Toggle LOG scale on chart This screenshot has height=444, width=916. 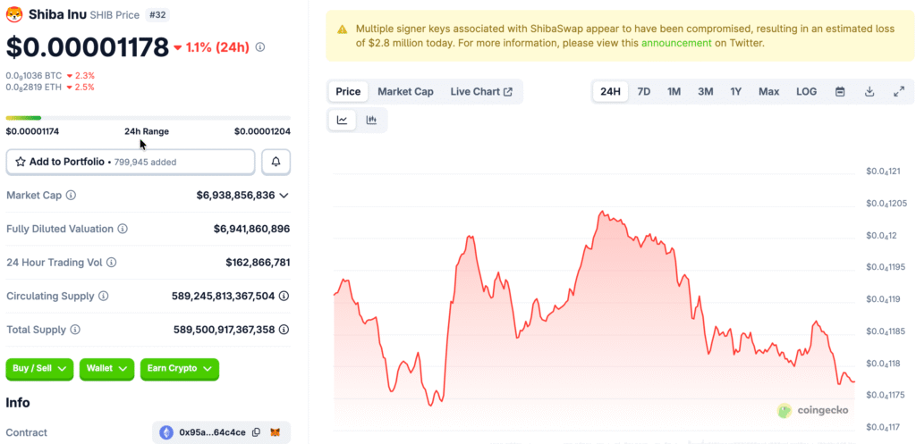806,92
